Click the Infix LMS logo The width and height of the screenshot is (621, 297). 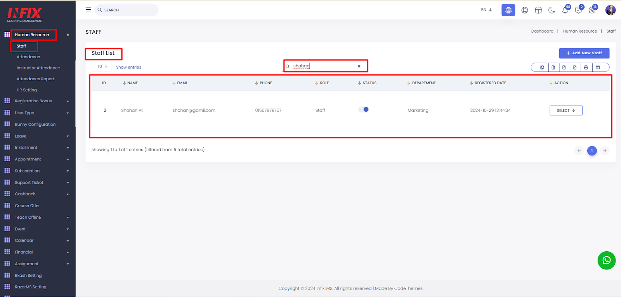coord(25,15)
